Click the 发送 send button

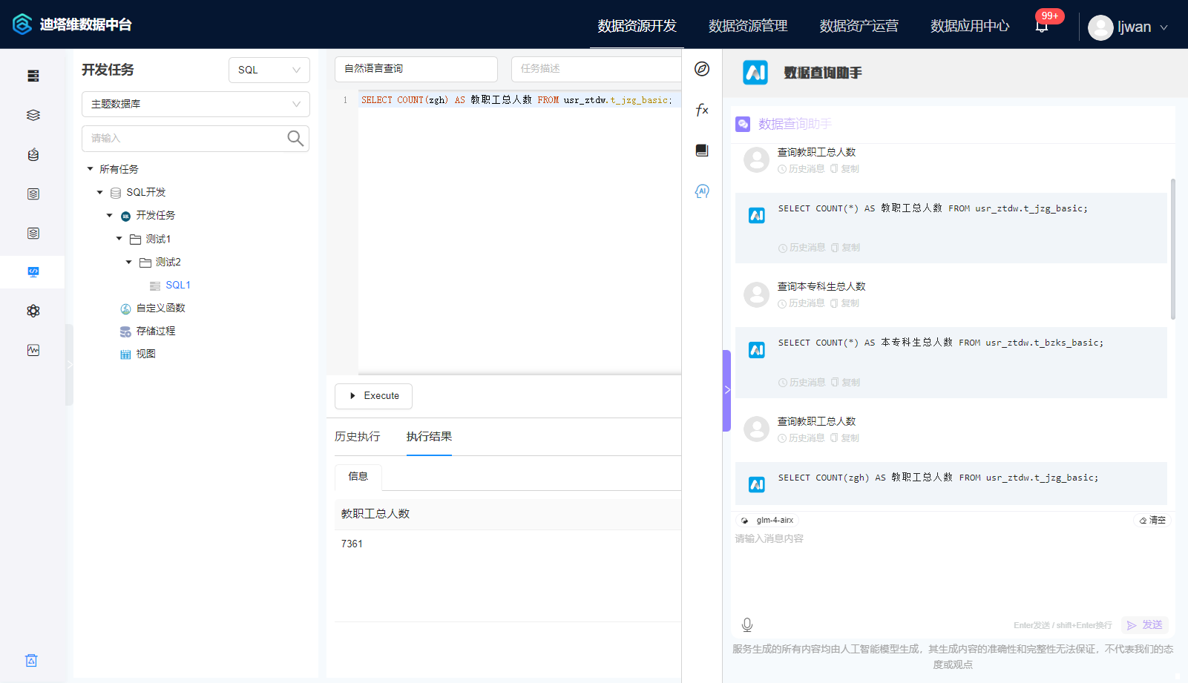pyautogui.click(x=1145, y=625)
